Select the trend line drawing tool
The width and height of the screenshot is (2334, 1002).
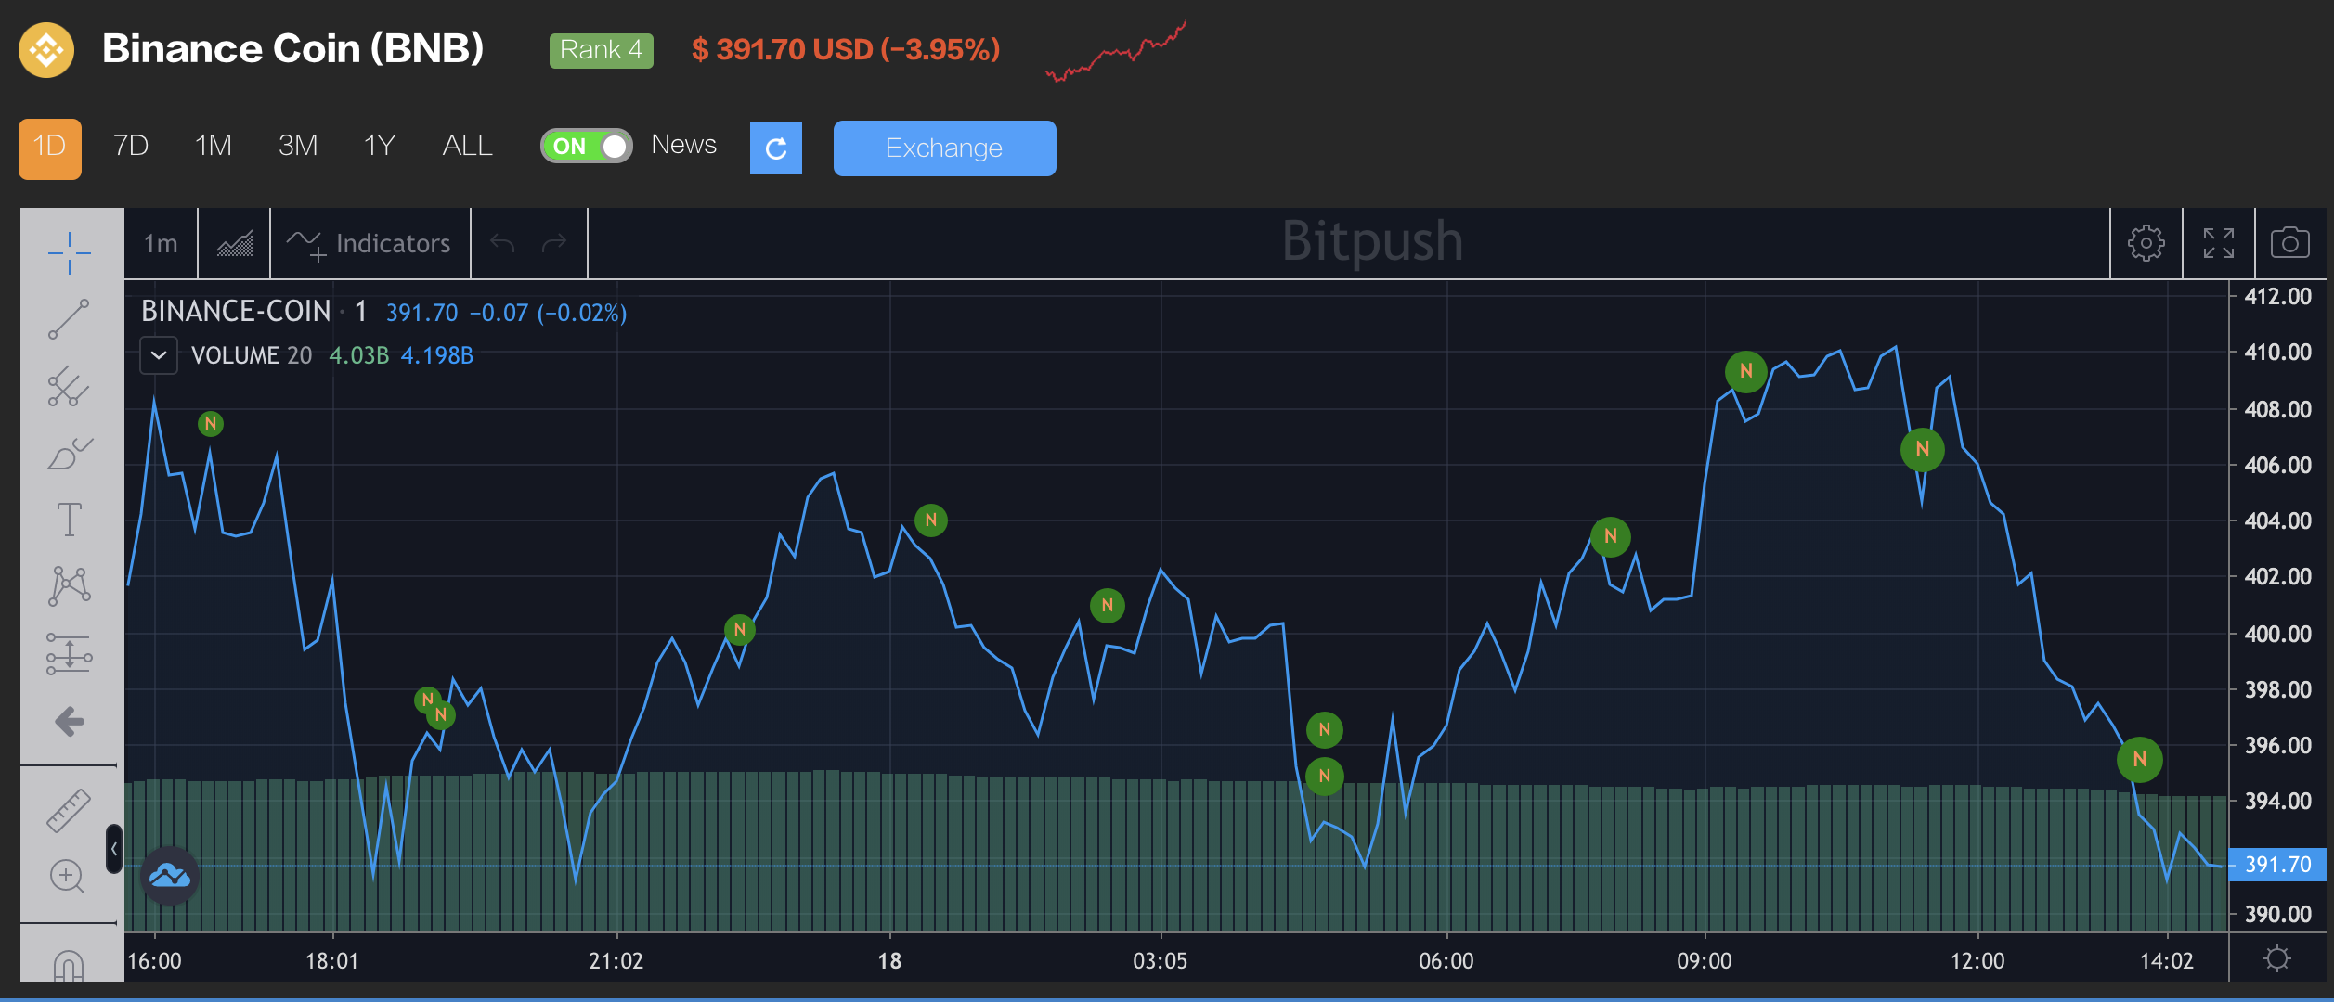click(x=70, y=319)
